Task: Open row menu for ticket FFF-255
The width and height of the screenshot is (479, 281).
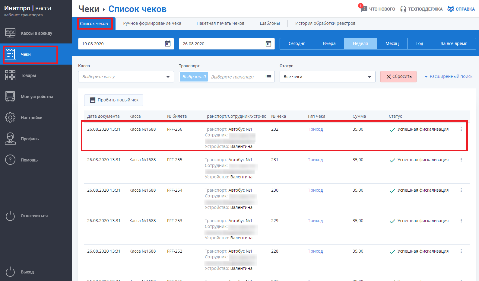Action: coord(461,160)
